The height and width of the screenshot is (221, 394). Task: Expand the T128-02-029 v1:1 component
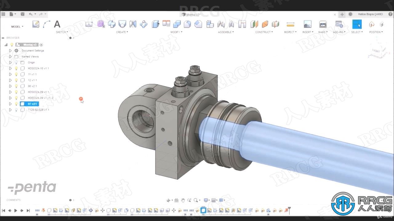click(x=10, y=110)
